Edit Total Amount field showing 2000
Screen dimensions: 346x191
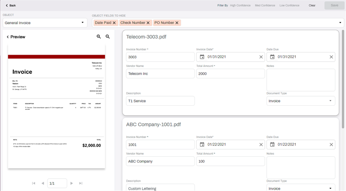pyautogui.click(x=231, y=74)
